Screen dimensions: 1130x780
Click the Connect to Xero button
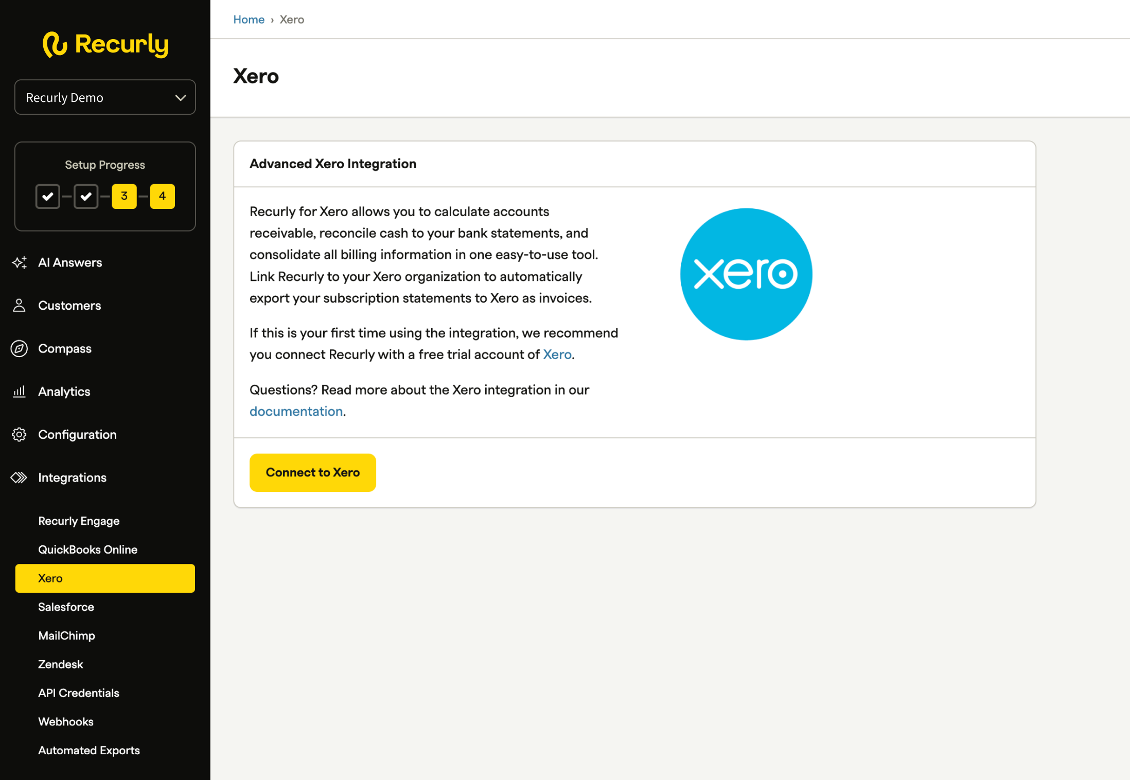click(x=312, y=472)
